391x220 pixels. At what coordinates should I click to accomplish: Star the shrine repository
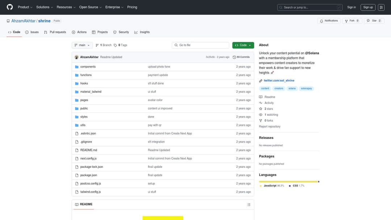pos(374,21)
